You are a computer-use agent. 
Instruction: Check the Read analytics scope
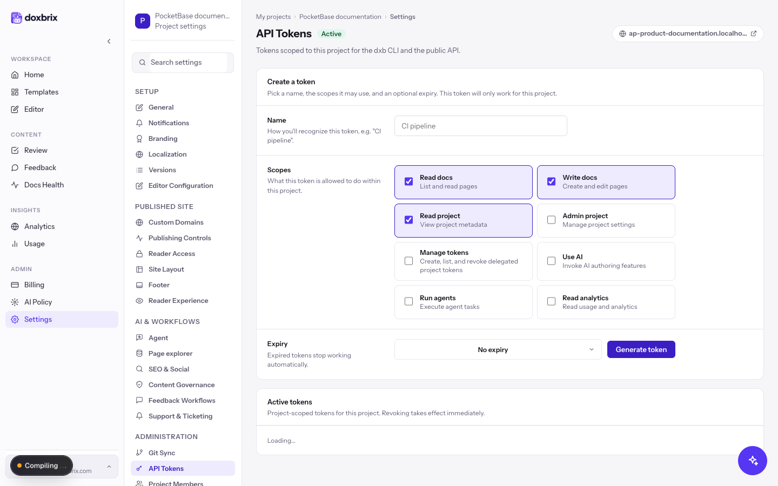552,301
